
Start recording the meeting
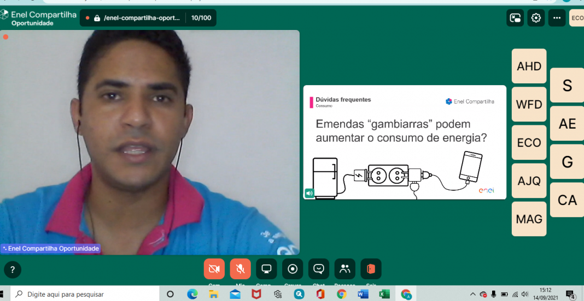293,269
